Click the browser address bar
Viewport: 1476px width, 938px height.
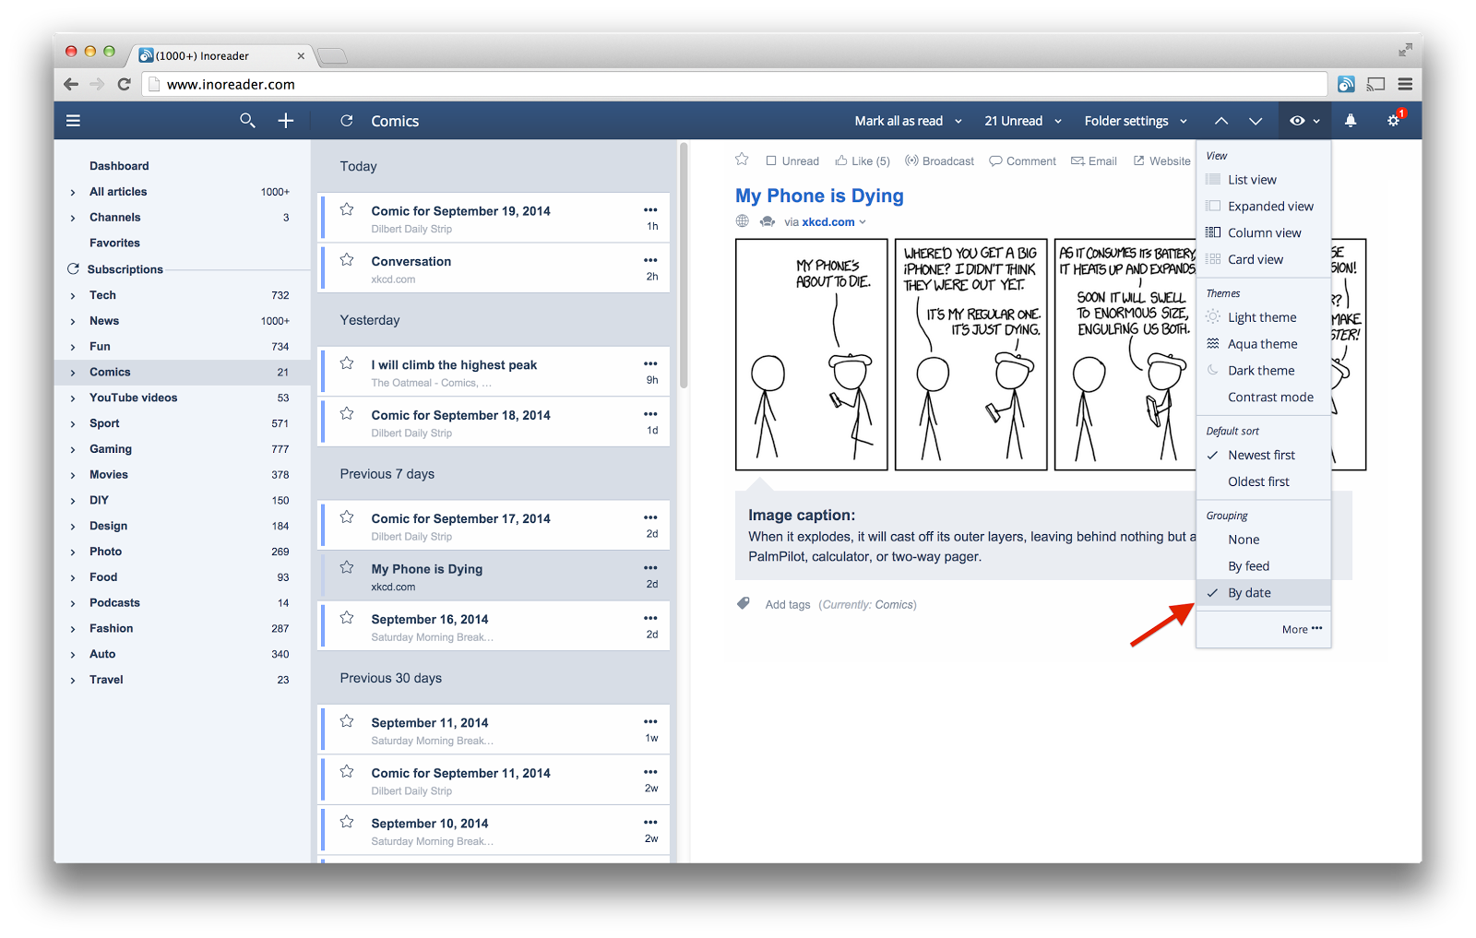pos(736,84)
